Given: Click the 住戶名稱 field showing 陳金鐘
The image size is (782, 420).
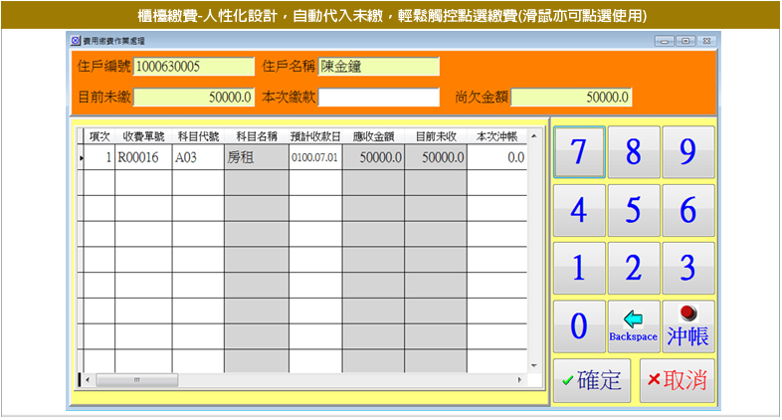Looking at the screenshot, I should 378,67.
